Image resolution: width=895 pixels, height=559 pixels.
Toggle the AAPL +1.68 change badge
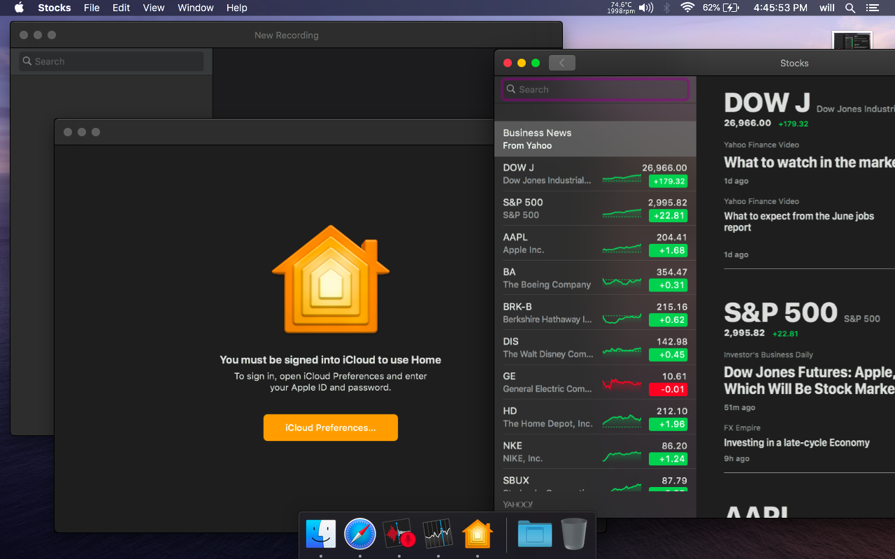668,250
